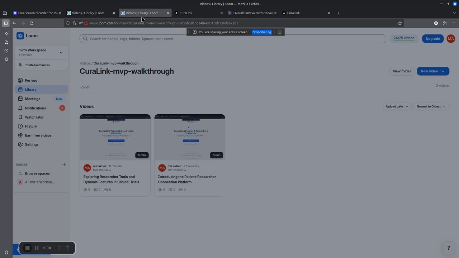Open History in the sidebar
Screen dimensions: 459x258
pyautogui.click(x=41, y=126)
